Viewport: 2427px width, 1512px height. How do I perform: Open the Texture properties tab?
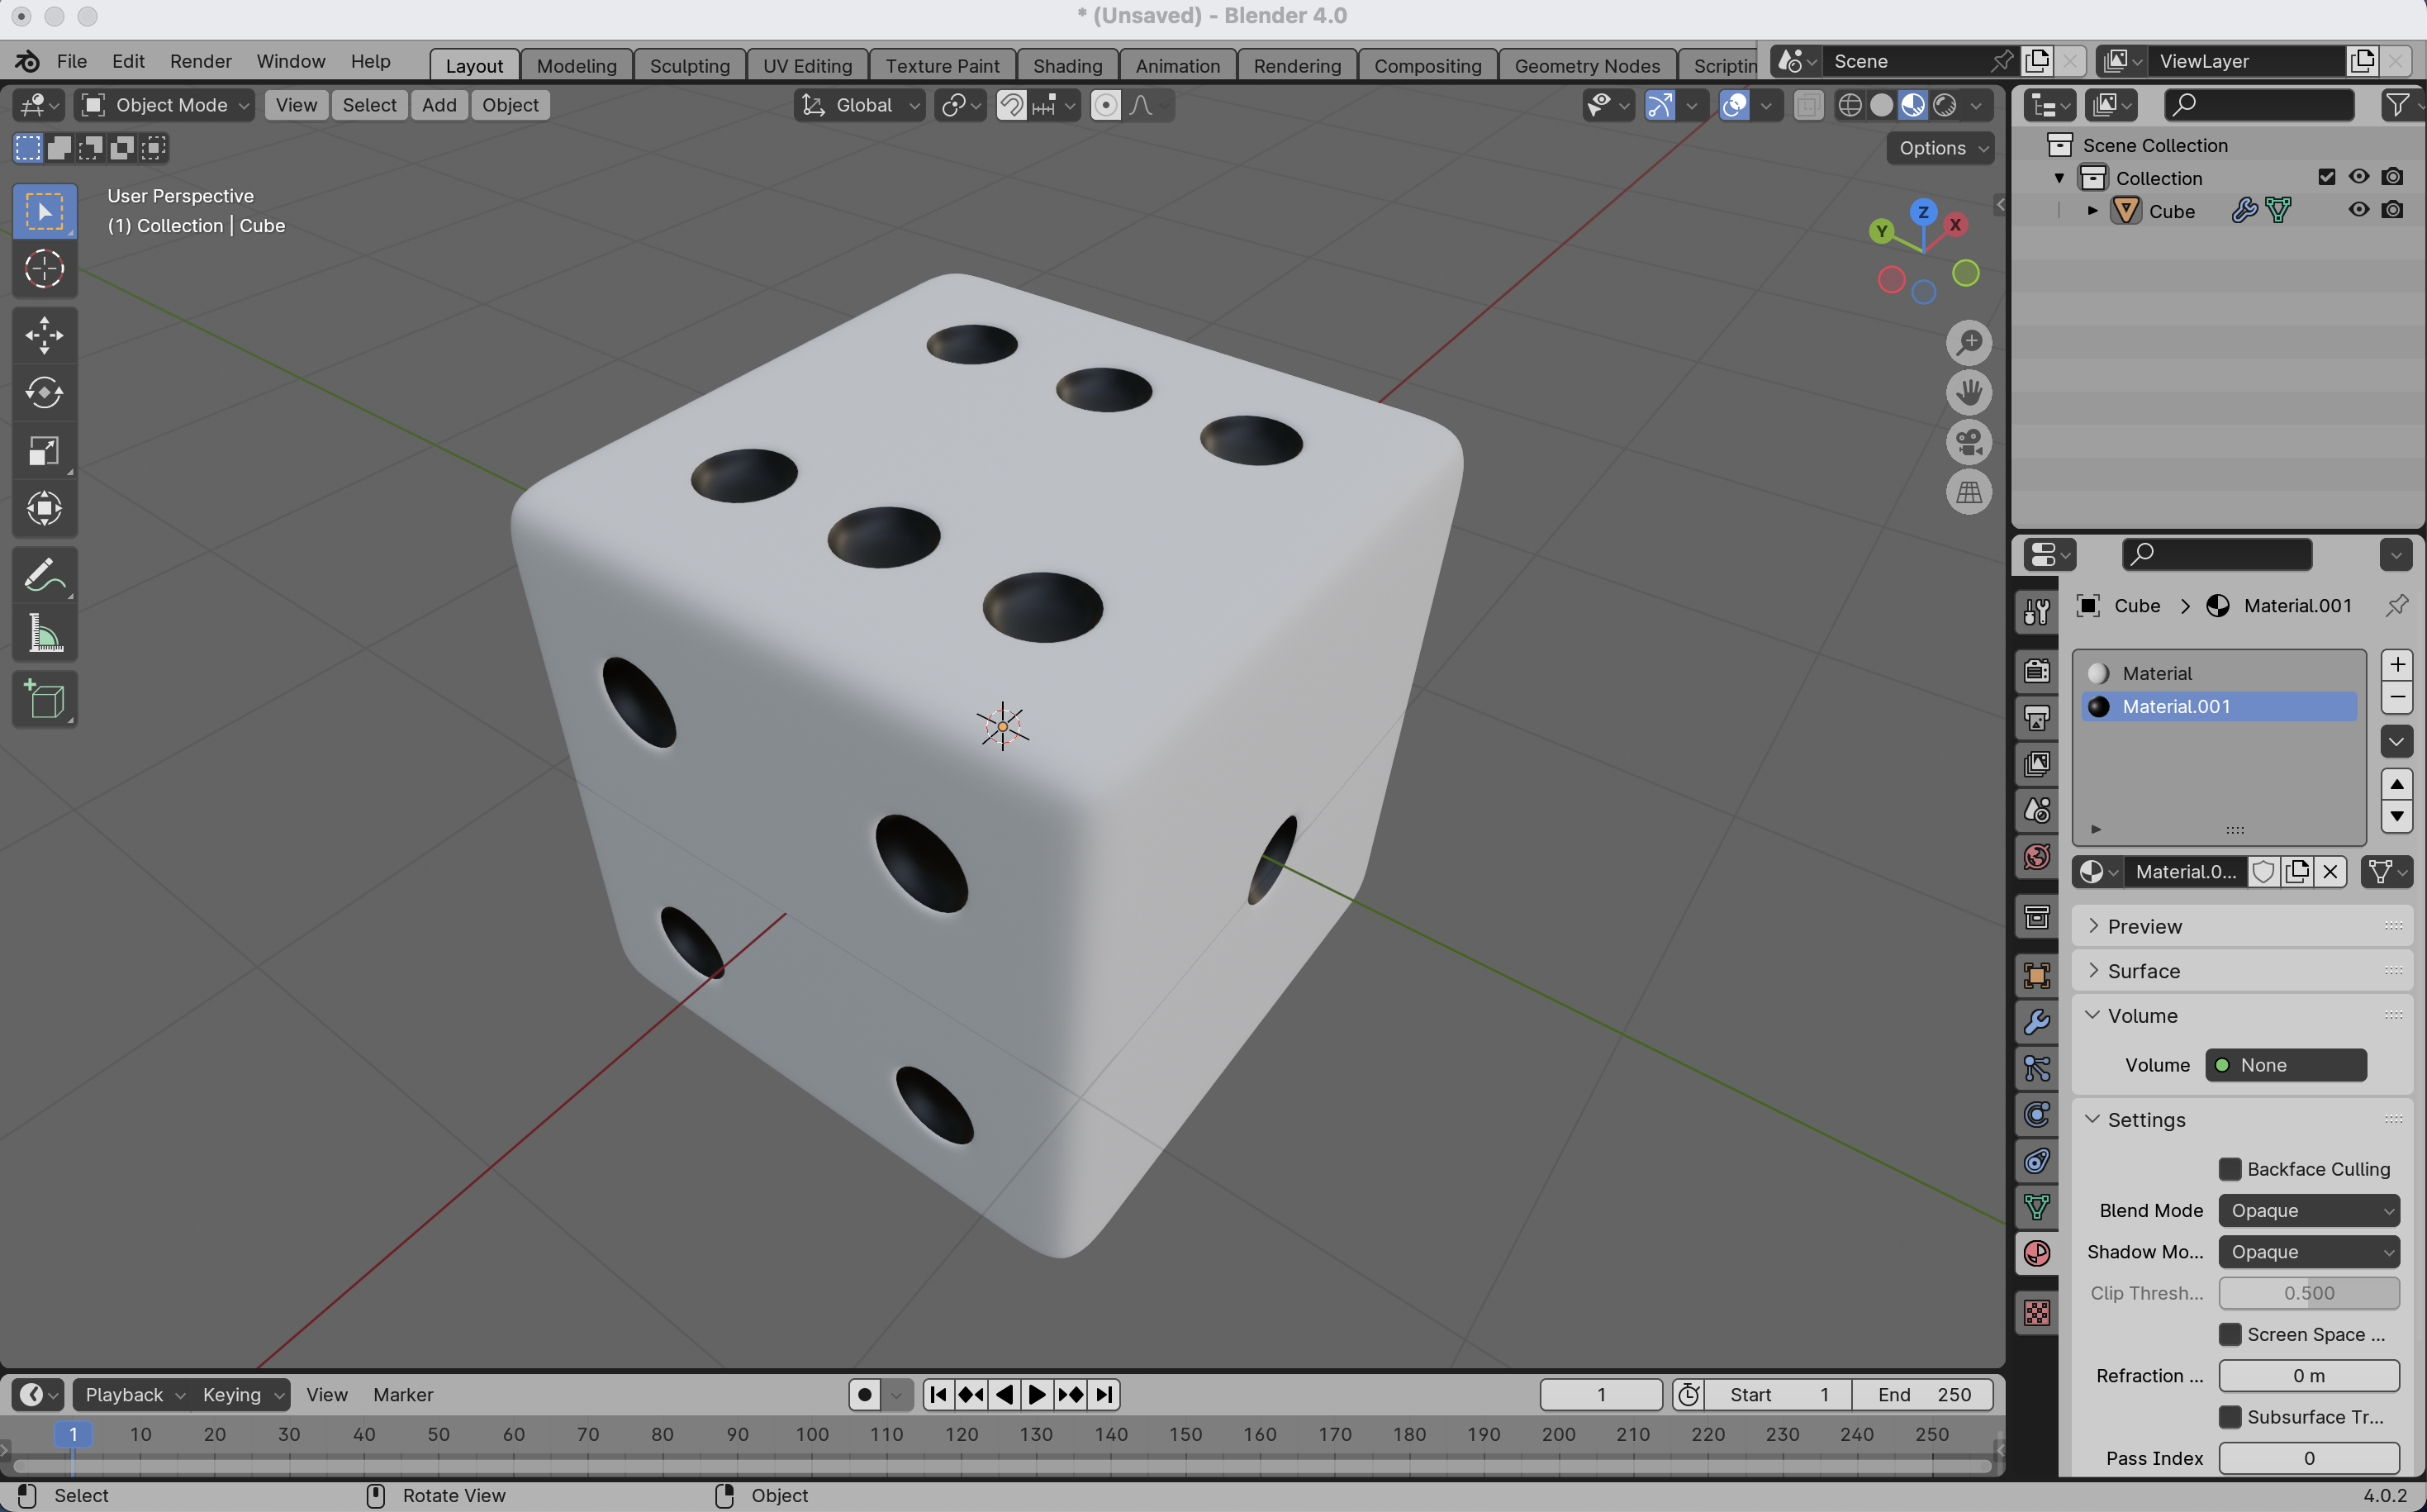point(2036,1312)
